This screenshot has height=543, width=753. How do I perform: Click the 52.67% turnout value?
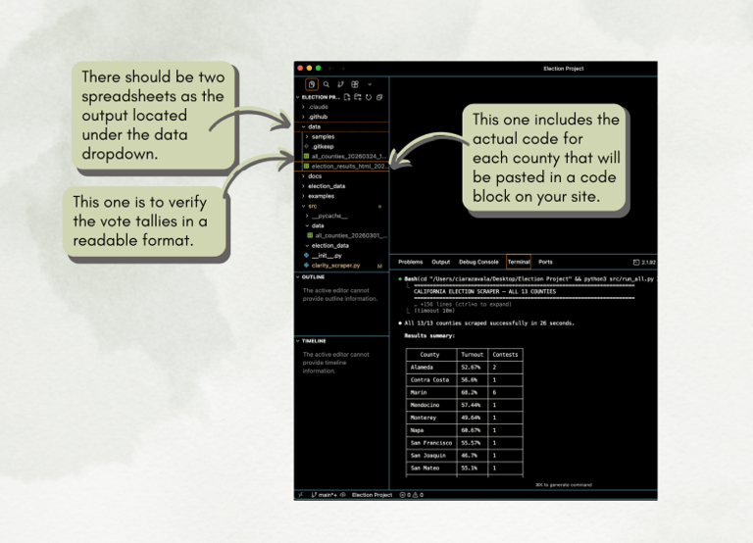click(471, 368)
